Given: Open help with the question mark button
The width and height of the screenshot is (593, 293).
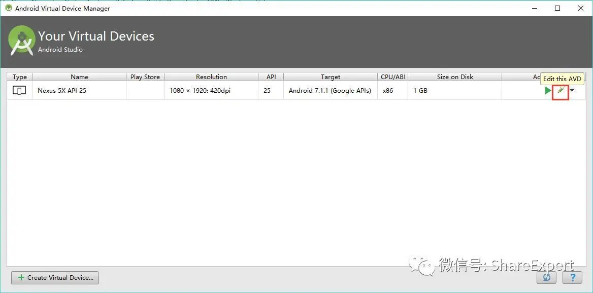Looking at the screenshot, I should (572, 277).
